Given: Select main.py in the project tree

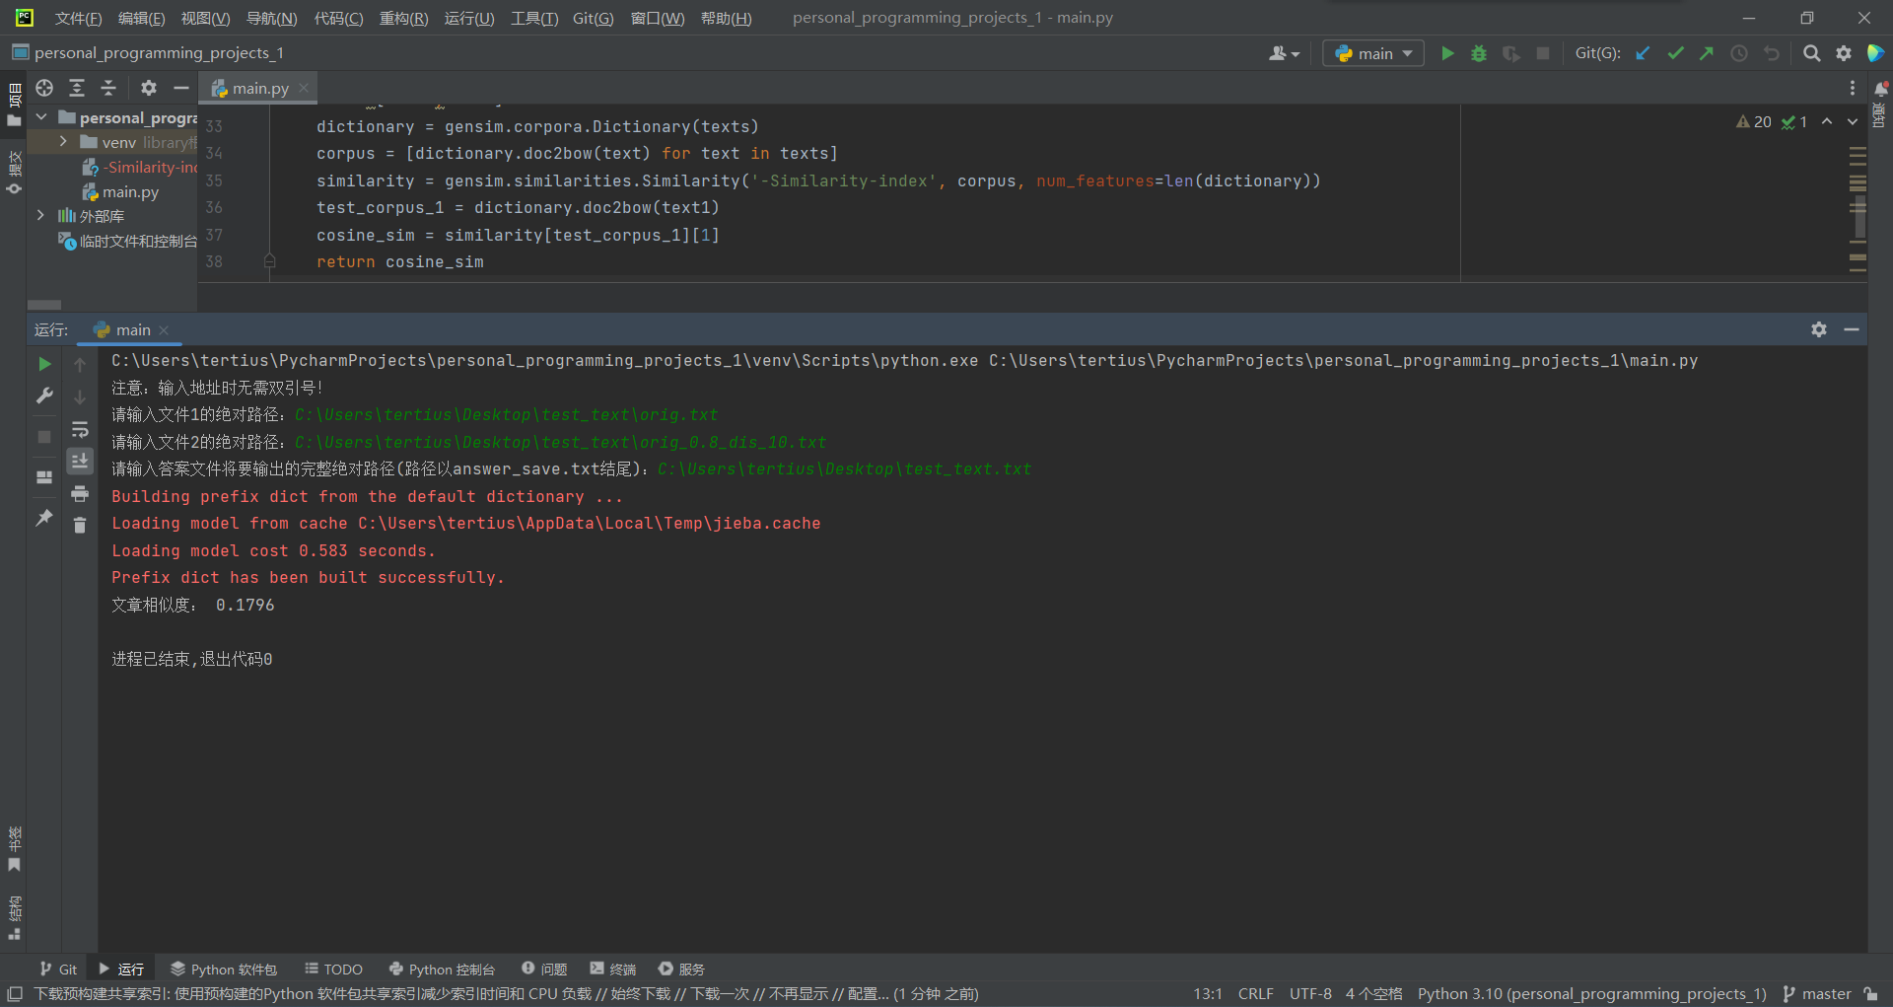Looking at the screenshot, I should tap(130, 191).
